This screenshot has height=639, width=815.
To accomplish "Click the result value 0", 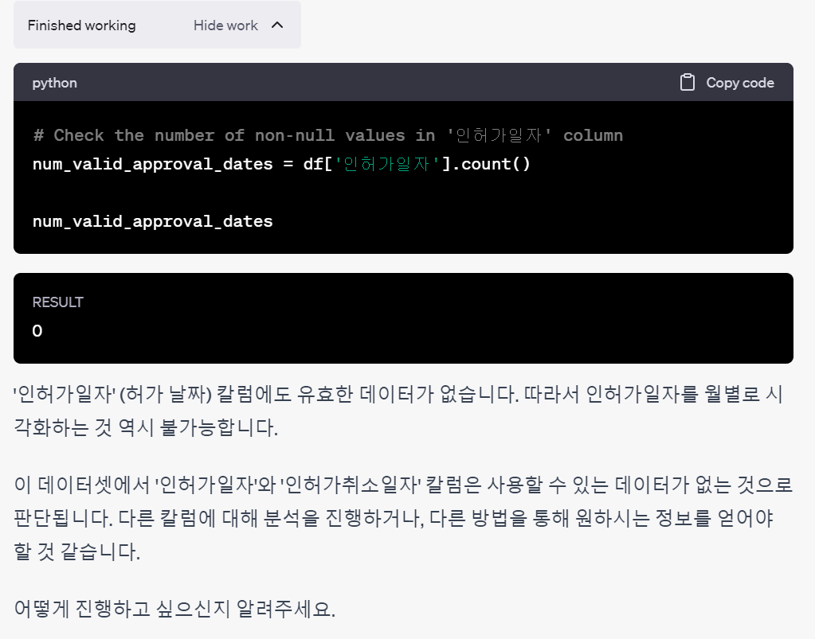I will pos(37,331).
